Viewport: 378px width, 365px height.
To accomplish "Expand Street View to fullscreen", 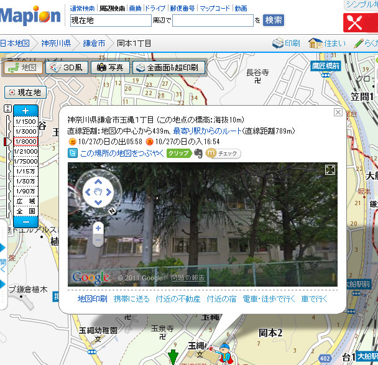I will pos(330,170).
